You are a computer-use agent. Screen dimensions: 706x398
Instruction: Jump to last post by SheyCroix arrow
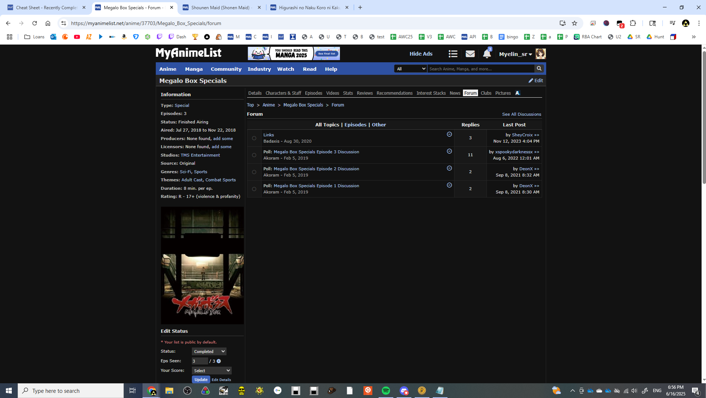point(537,135)
